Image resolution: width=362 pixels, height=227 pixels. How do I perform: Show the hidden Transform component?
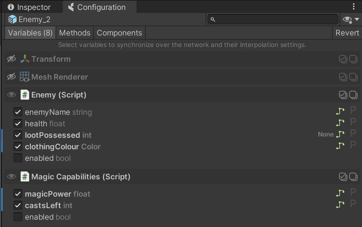pos(11,59)
